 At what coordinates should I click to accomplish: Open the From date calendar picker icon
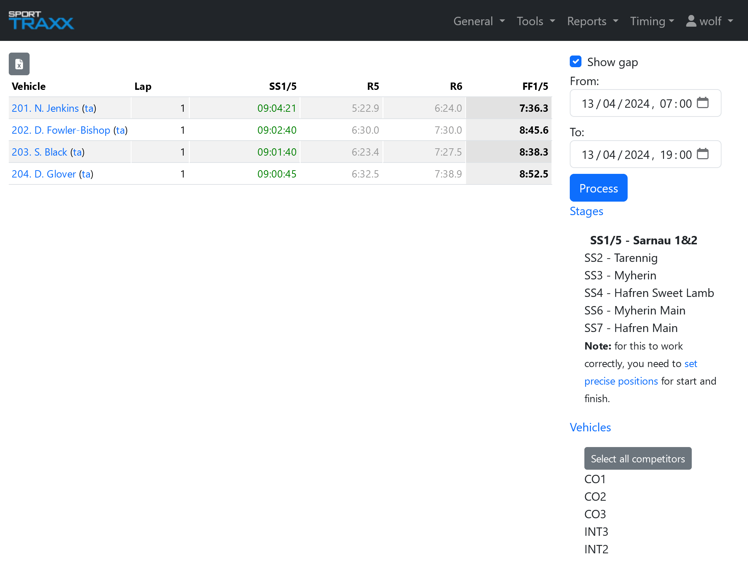[x=702, y=103]
